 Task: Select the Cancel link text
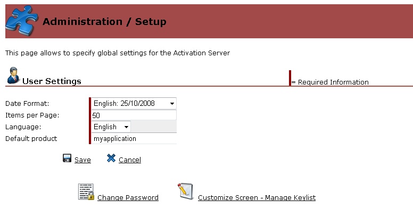(x=130, y=160)
